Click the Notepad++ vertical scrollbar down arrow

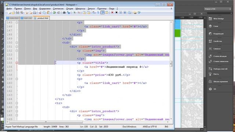click(171, 119)
